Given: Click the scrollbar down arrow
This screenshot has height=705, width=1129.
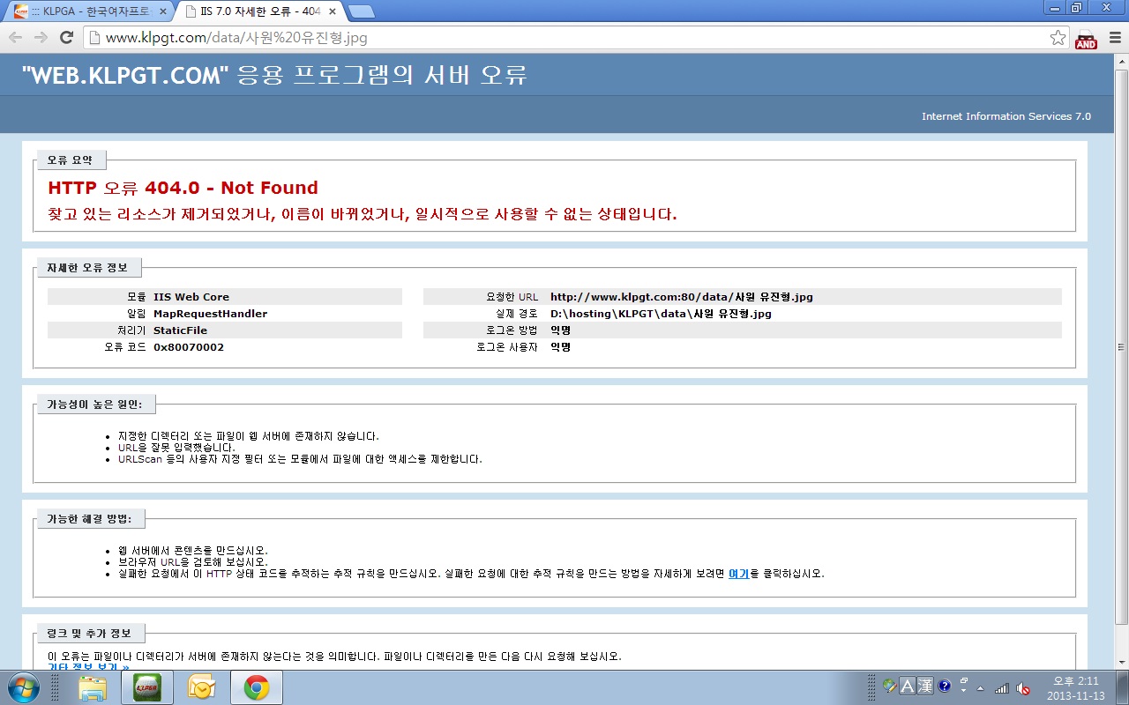Looking at the screenshot, I should click(1122, 663).
